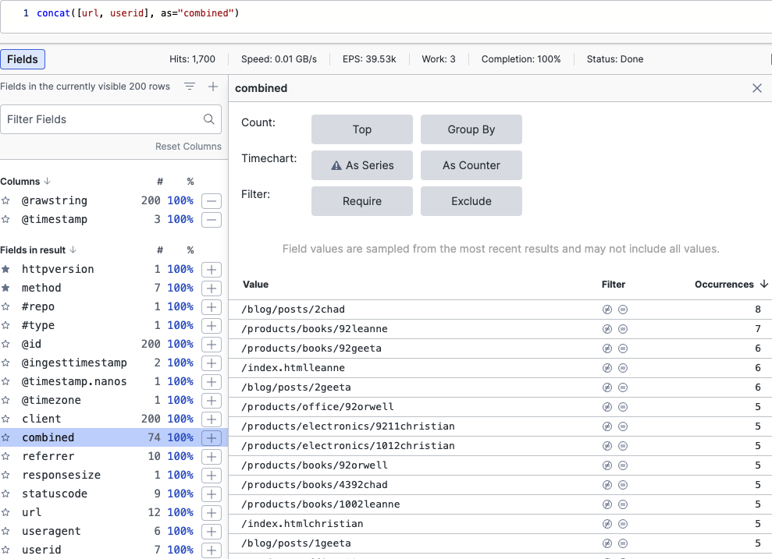Image resolution: width=772 pixels, height=559 pixels.
Task: Toggle the star for the url field
Action: [x=6, y=513]
